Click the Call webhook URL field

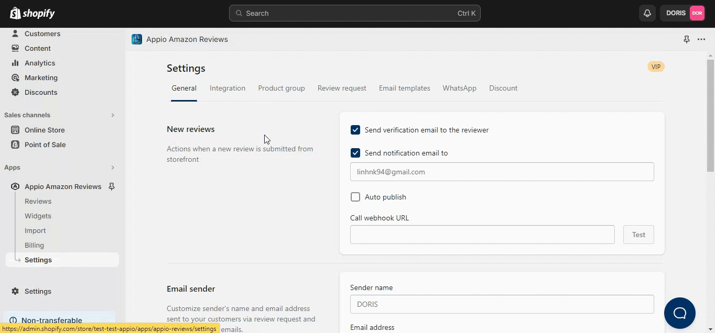pyautogui.click(x=482, y=235)
